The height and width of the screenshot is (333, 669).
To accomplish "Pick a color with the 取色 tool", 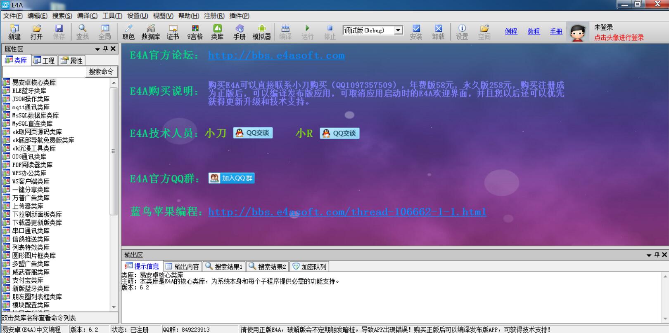I will tap(128, 32).
